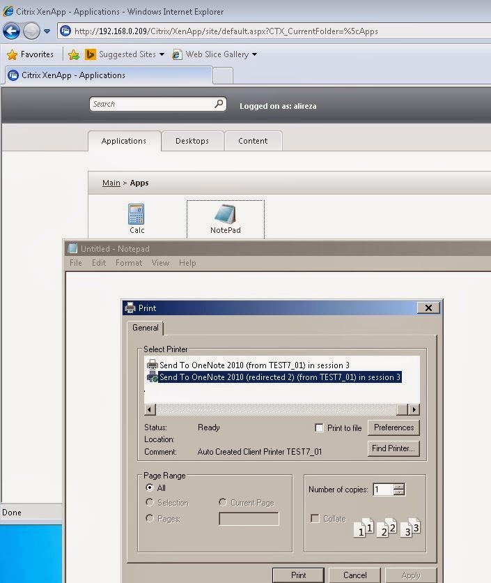The image size is (491, 583).
Task: Click the Cancel button
Action: tap(354, 575)
